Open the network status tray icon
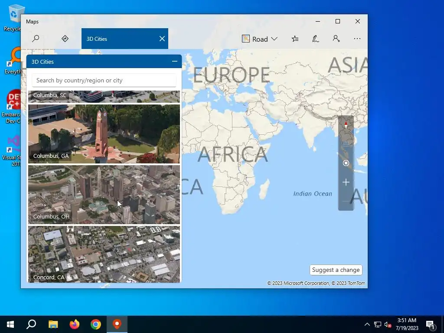 click(x=378, y=324)
